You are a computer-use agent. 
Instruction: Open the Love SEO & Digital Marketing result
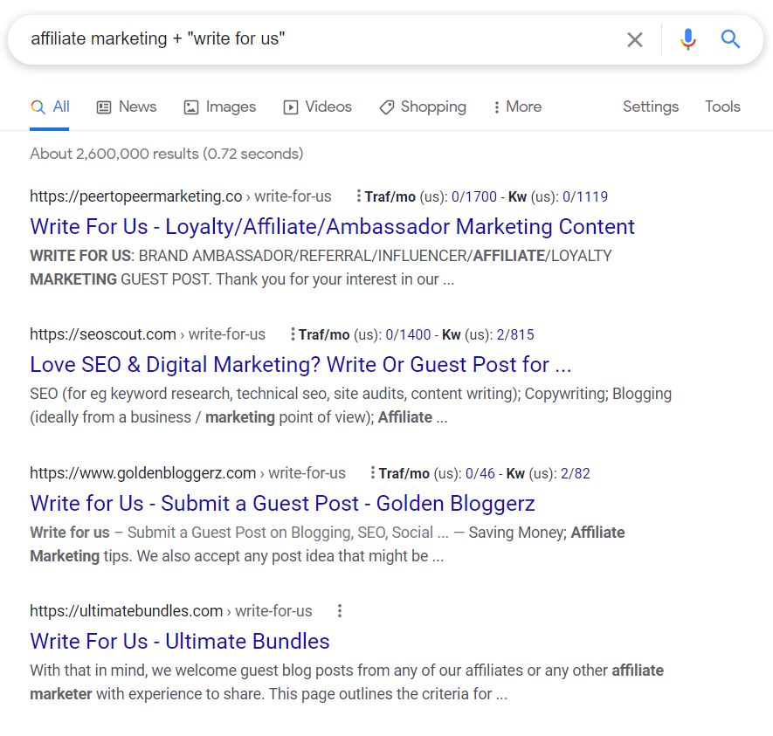coord(300,364)
